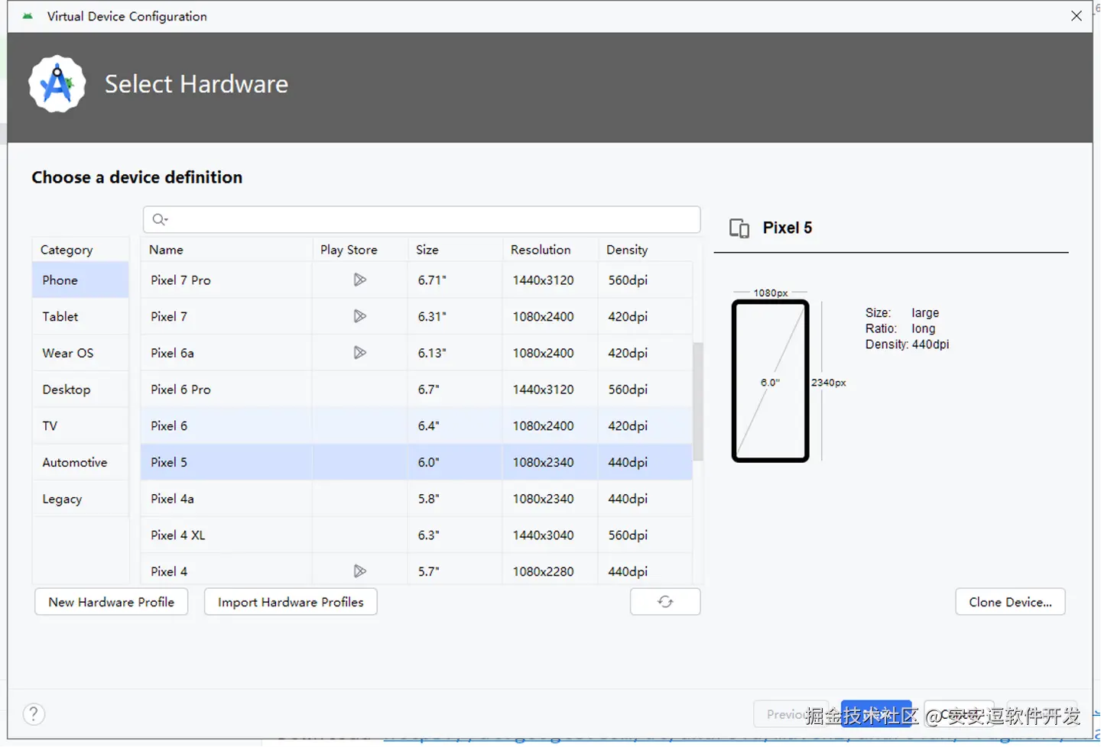
Task: Click the 6.13" size cell
Action: click(x=455, y=353)
